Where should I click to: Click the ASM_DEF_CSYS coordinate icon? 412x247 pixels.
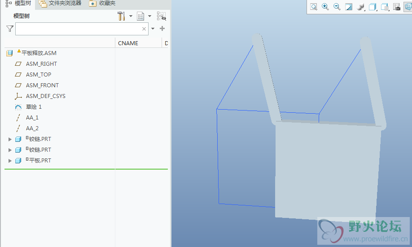coord(18,96)
